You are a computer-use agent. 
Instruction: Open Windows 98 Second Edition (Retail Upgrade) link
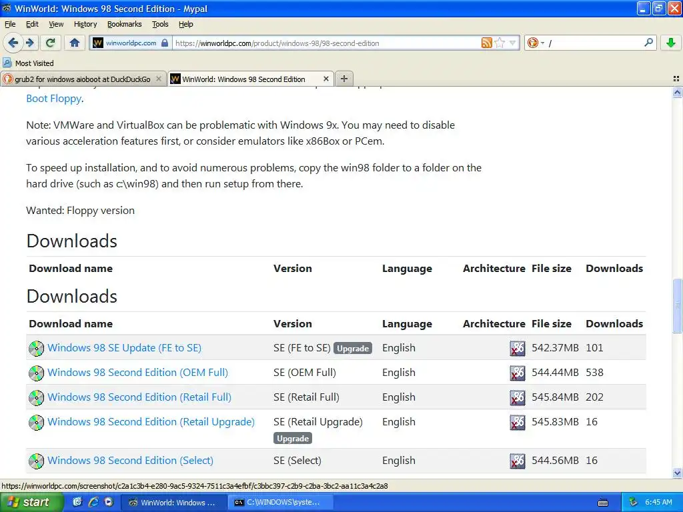[151, 422]
